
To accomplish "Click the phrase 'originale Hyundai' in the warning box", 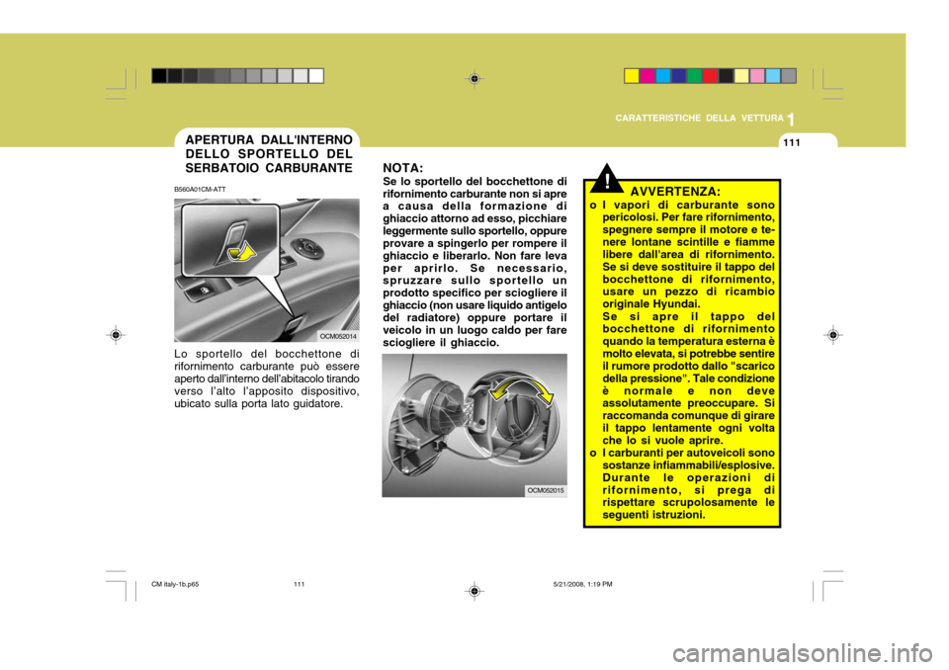I will point(650,303).
